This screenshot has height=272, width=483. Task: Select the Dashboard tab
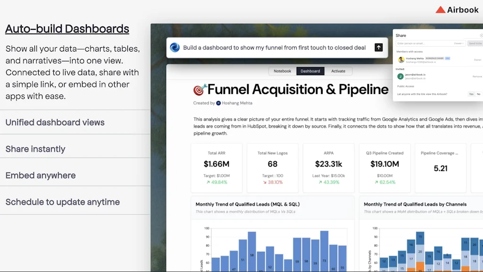[x=310, y=70]
